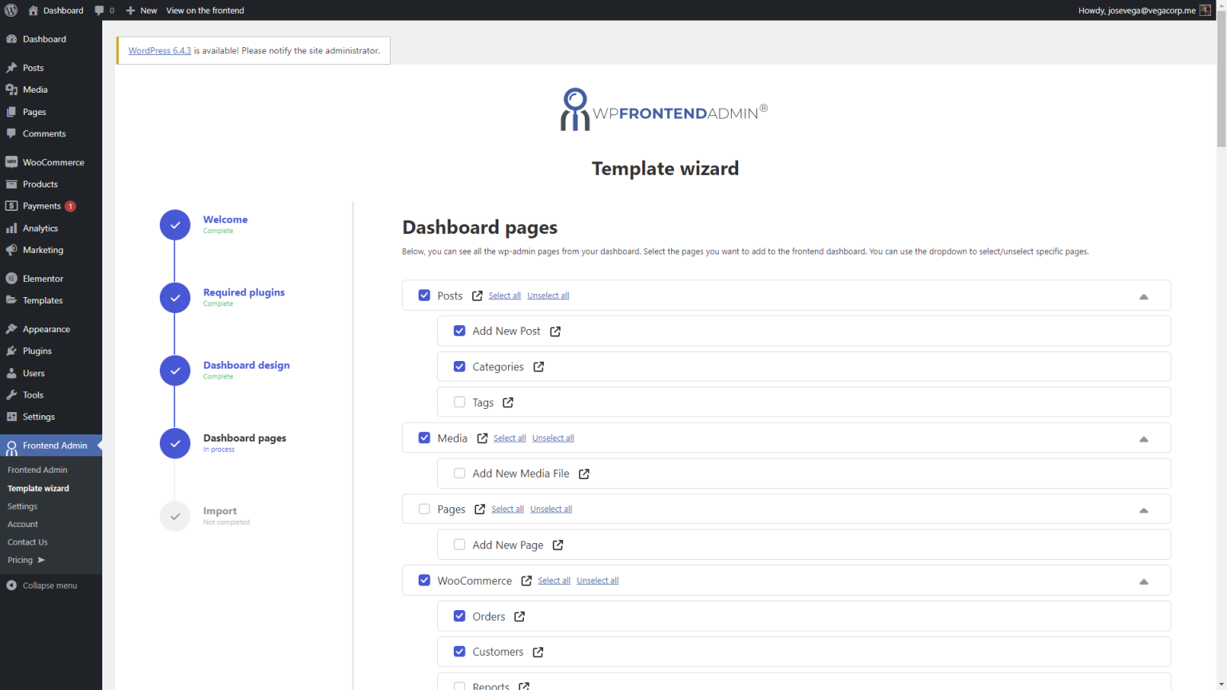
Task: Disable the Customers checkbox
Action: [459, 651]
